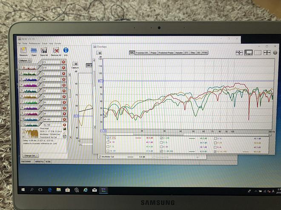Click the vertical scrollbar left of Overlays graph
This screenshot has height=210, width=281.
tap(94, 93)
